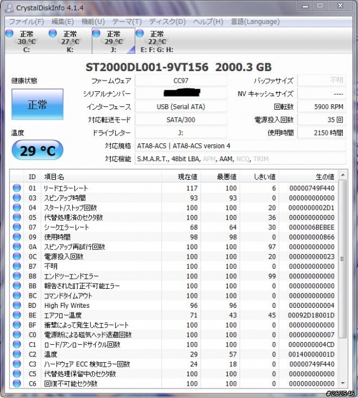Viewport: 358px width, 398px height.
Task: Open the 編集(E) menu
Action: (x=63, y=22)
